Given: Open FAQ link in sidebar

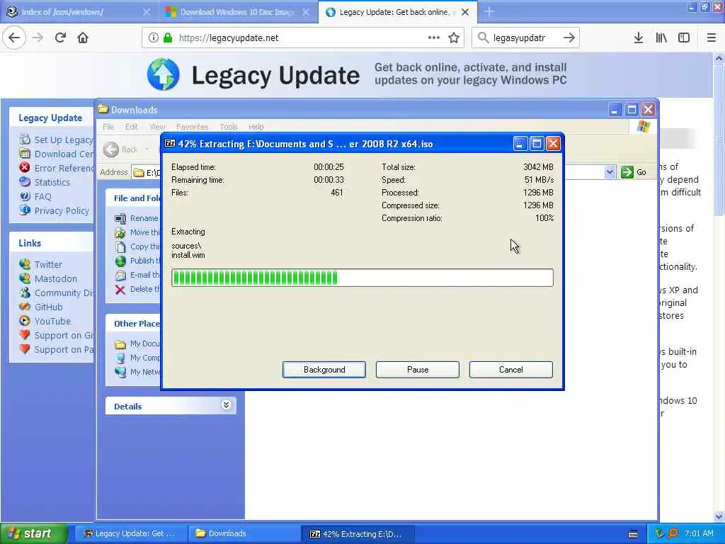Looking at the screenshot, I should point(42,197).
